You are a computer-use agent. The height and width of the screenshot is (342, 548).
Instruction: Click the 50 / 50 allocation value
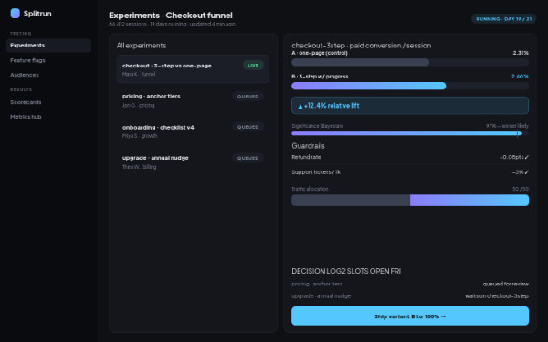coord(521,189)
